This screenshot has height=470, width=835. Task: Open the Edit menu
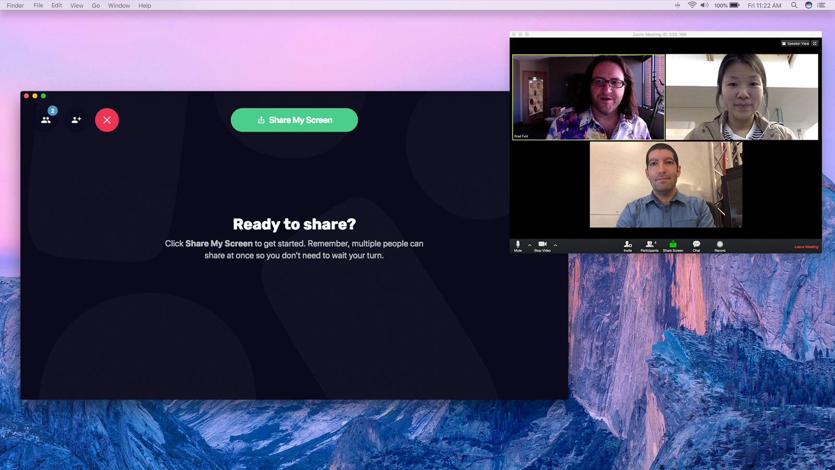coord(56,5)
